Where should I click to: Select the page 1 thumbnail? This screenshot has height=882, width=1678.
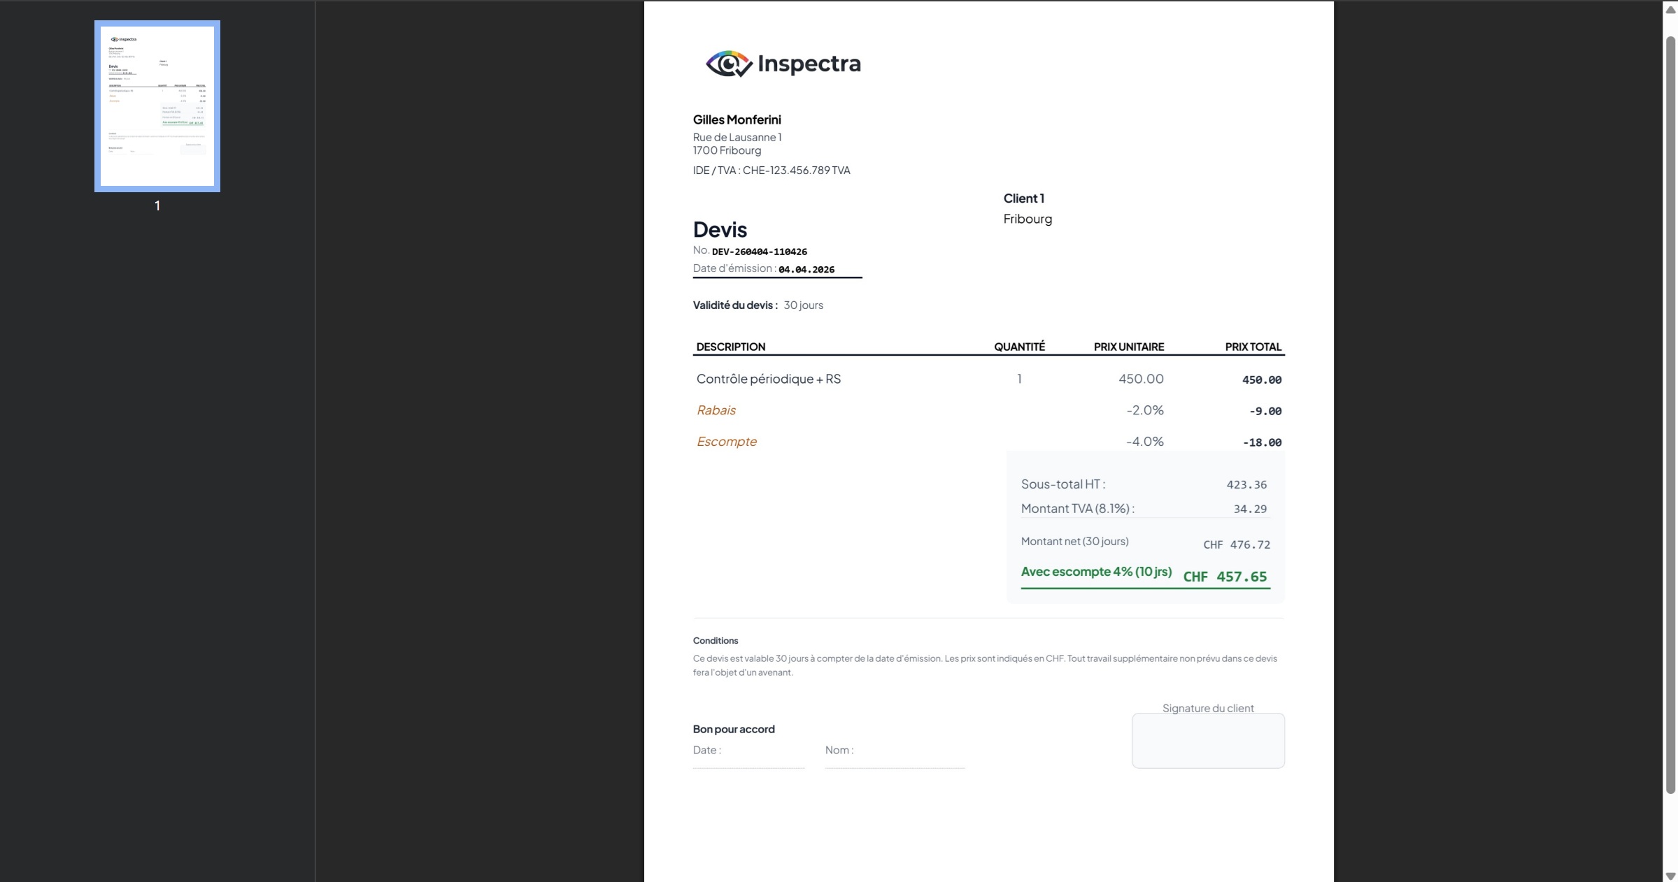[x=157, y=106]
